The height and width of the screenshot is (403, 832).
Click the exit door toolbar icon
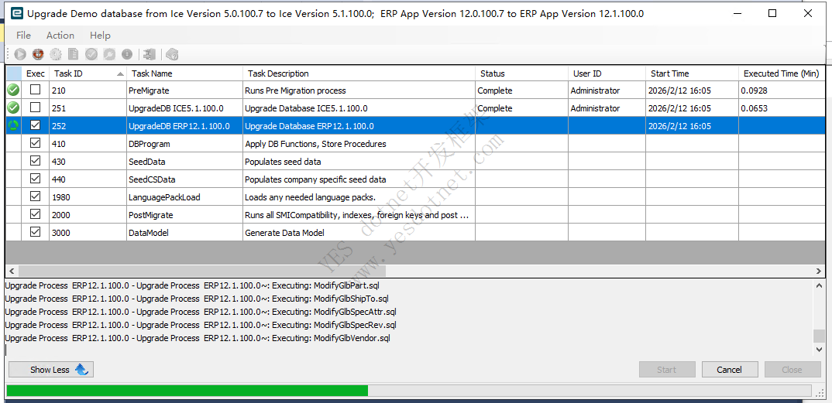point(150,53)
